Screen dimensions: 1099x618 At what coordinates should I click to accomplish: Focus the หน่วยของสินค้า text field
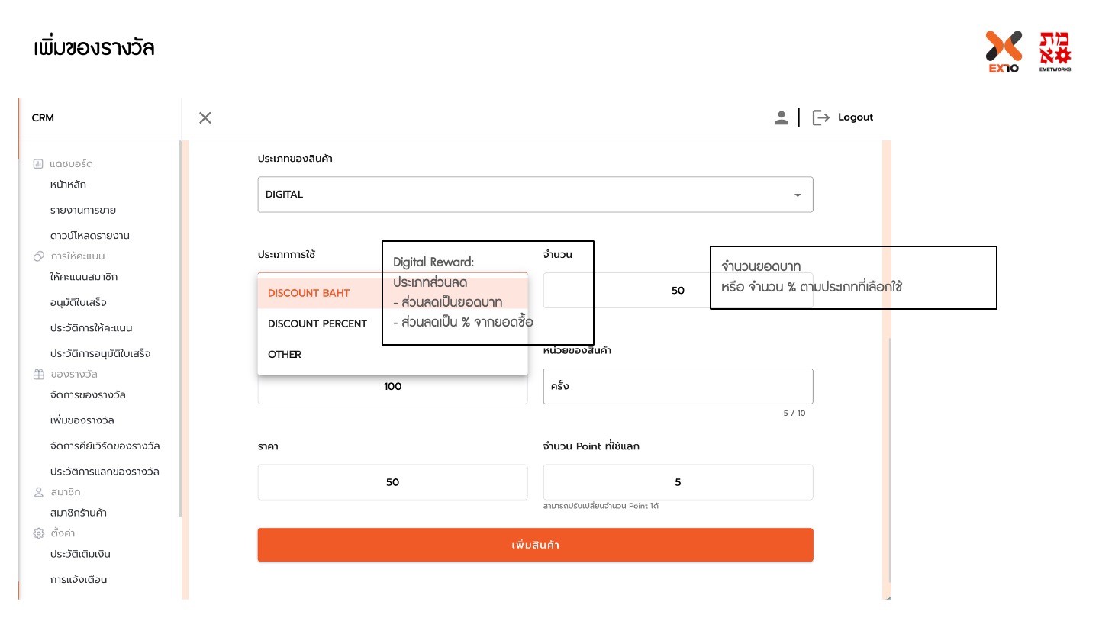pyautogui.click(x=678, y=387)
